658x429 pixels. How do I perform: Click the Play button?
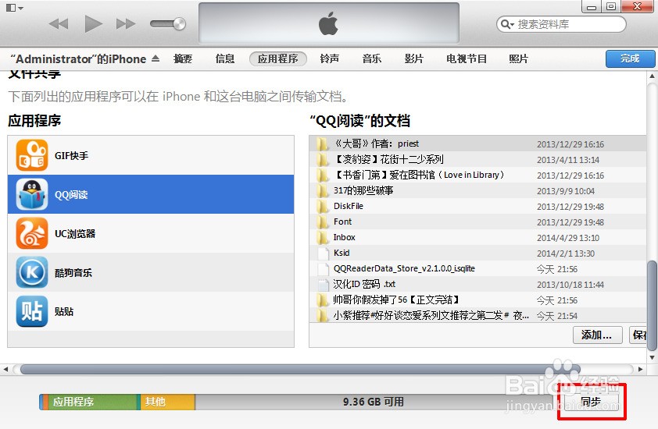pos(93,23)
